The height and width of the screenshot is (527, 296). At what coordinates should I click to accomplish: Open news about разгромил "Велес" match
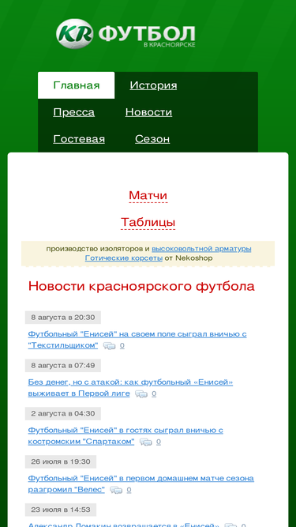tap(141, 484)
